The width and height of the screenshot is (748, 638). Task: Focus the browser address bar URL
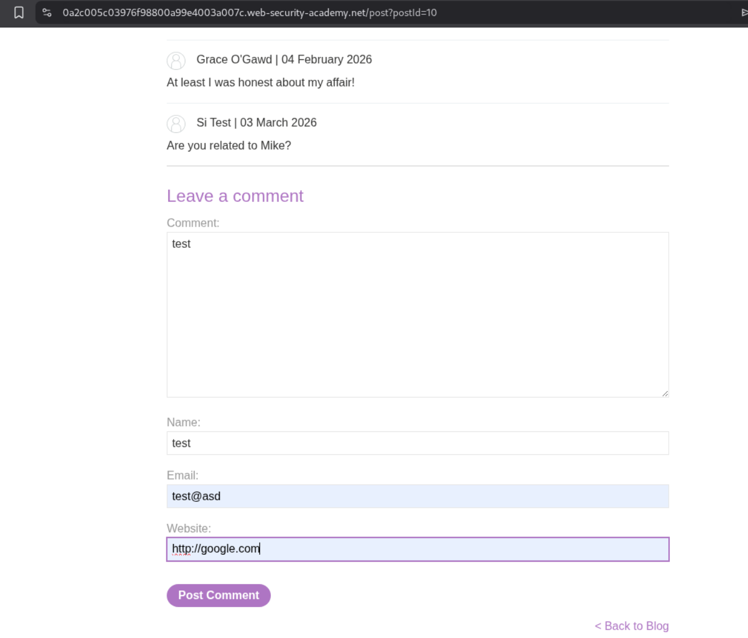(x=250, y=13)
